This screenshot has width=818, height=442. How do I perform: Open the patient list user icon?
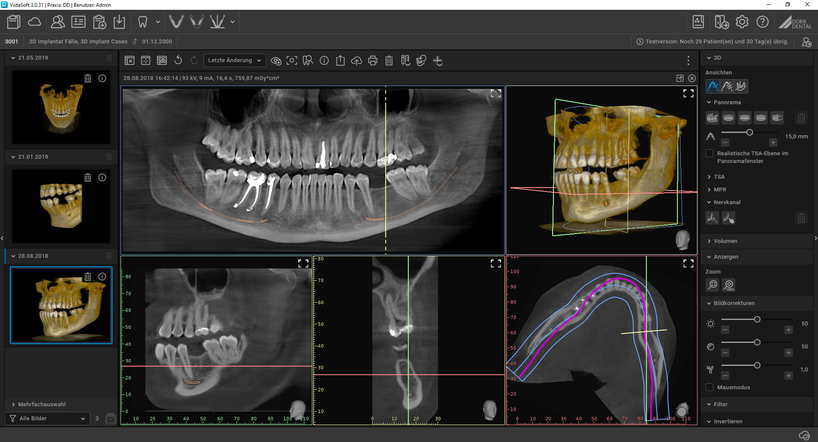point(58,22)
